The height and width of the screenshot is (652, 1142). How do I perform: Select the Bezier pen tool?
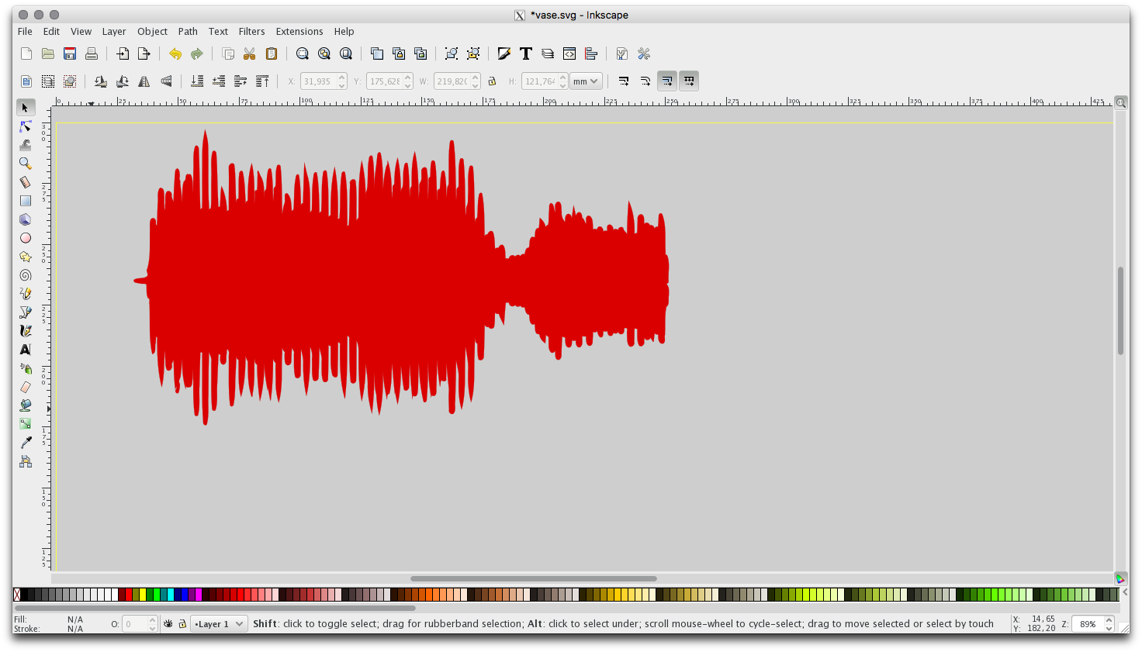click(x=26, y=312)
